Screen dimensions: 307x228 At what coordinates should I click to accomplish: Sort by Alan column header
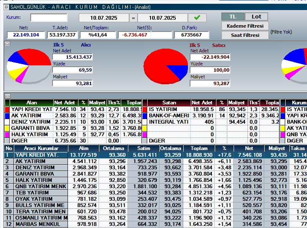[31, 103]
